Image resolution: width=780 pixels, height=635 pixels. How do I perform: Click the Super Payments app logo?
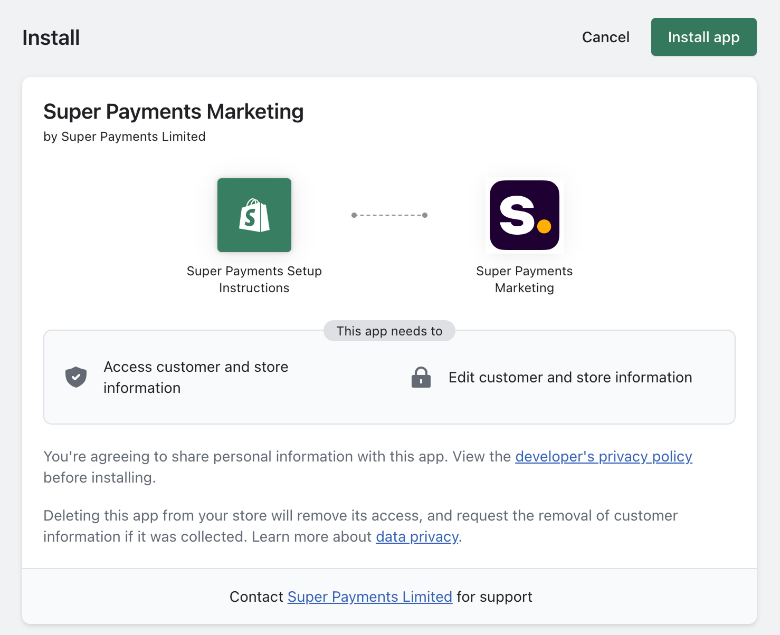[525, 215]
